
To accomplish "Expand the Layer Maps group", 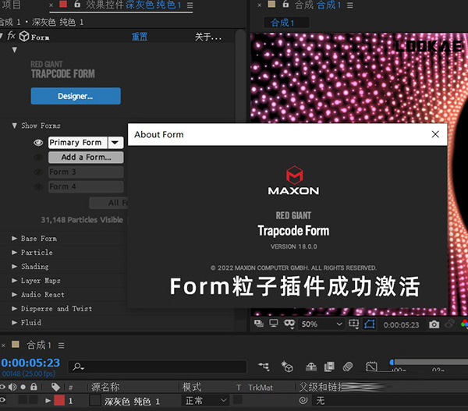I will click(x=14, y=280).
